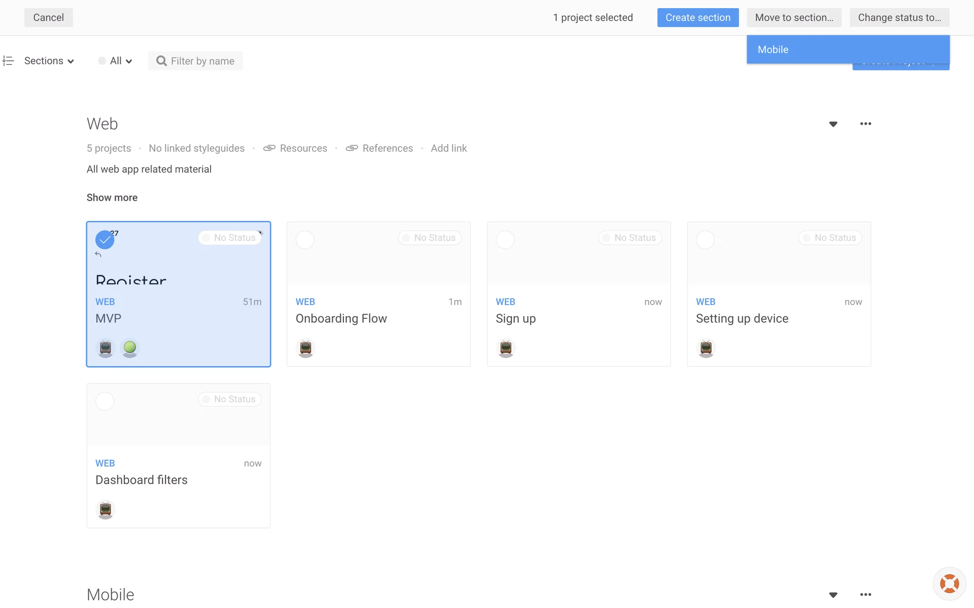Click the orange help lifebuoy icon
The height and width of the screenshot is (608, 974).
click(949, 584)
